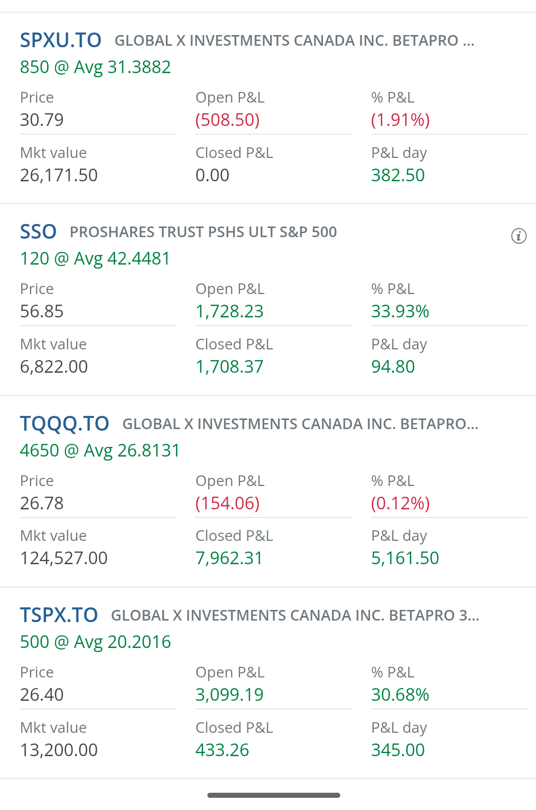
Task: Open the TSPX.TO ticker symbol
Action: 59,615
